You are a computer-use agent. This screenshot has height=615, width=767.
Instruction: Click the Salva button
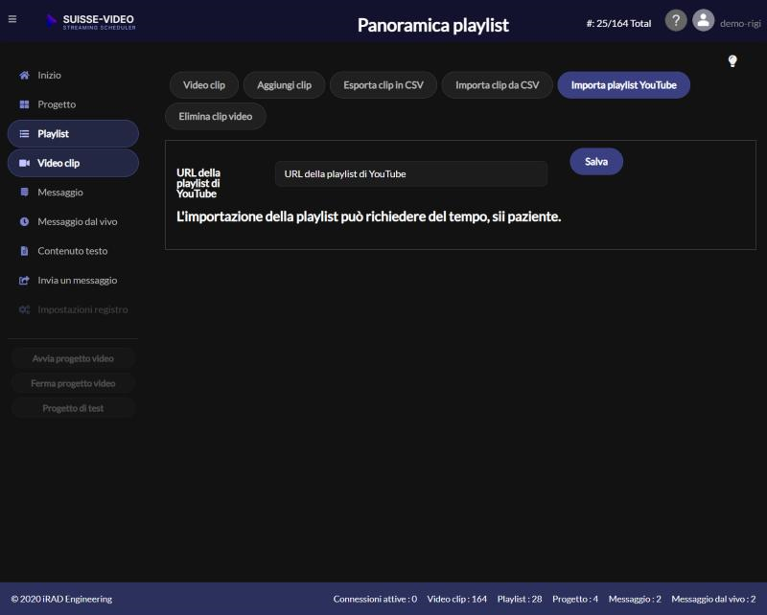(596, 161)
